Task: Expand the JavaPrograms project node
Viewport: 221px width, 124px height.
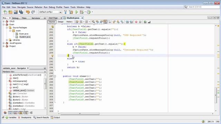Action: [x=3, y=43]
